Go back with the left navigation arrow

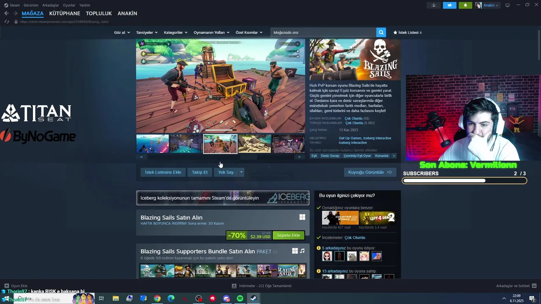(x=6, y=14)
